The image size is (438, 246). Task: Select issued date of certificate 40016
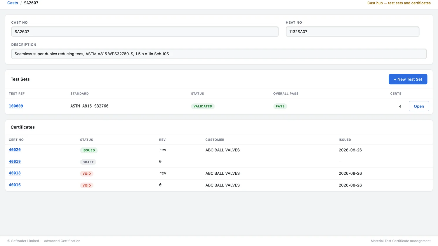tap(350, 185)
